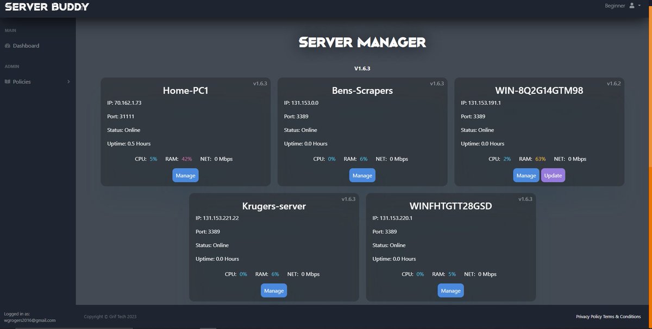Click IP 131.153.220.1 on WINFHTGTT28GSD

click(393, 218)
